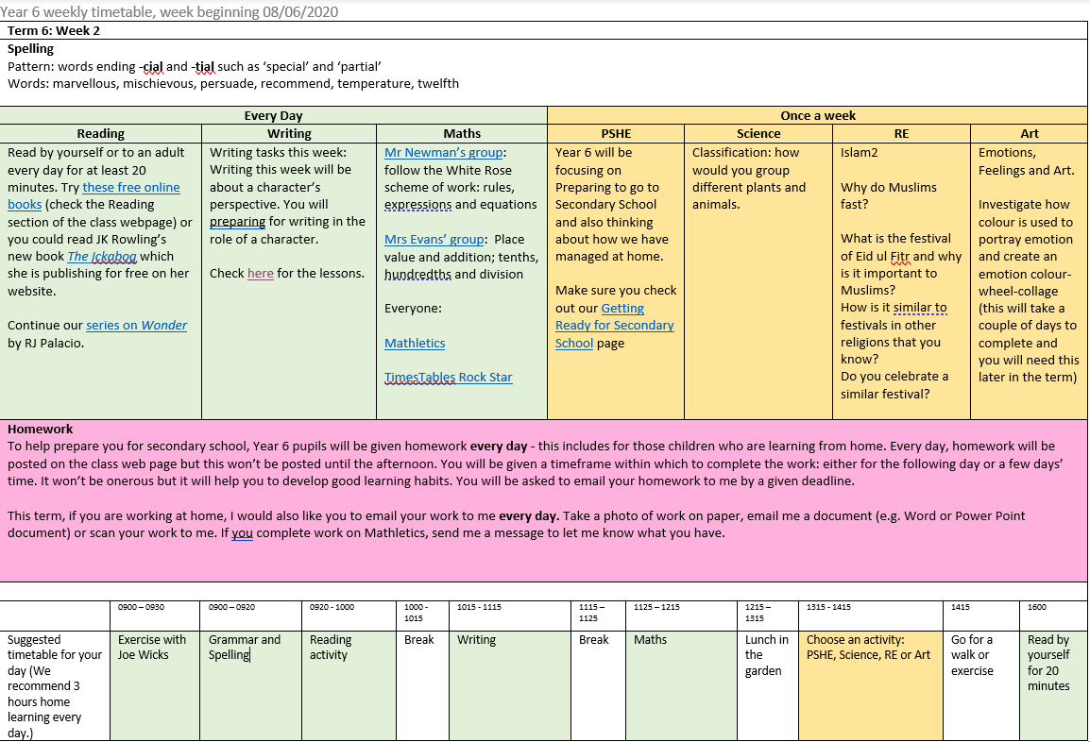Screen dimensions: 1090x742
Task: Select the Science column header
Action: [x=758, y=134]
